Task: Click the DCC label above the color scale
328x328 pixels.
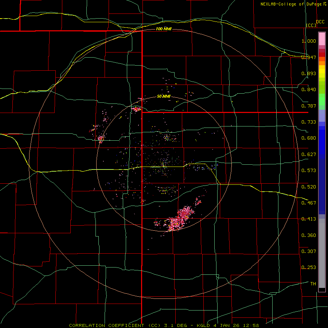Action: tap(320, 22)
